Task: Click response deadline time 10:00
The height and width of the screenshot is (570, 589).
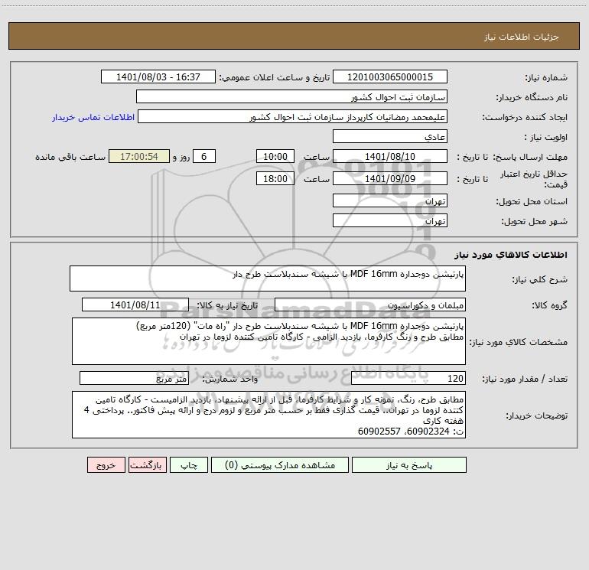Action: click(275, 156)
